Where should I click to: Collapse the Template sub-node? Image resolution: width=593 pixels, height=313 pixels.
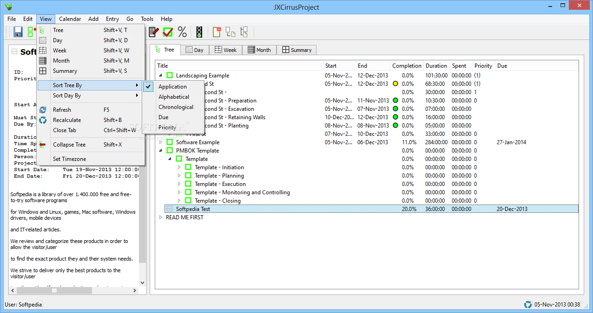point(171,159)
